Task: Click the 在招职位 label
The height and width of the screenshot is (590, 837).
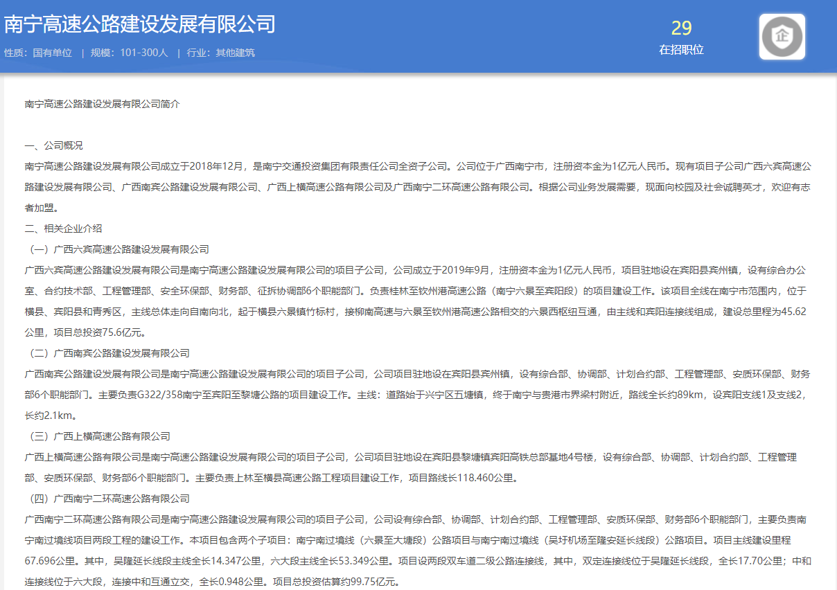Action: click(x=681, y=50)
